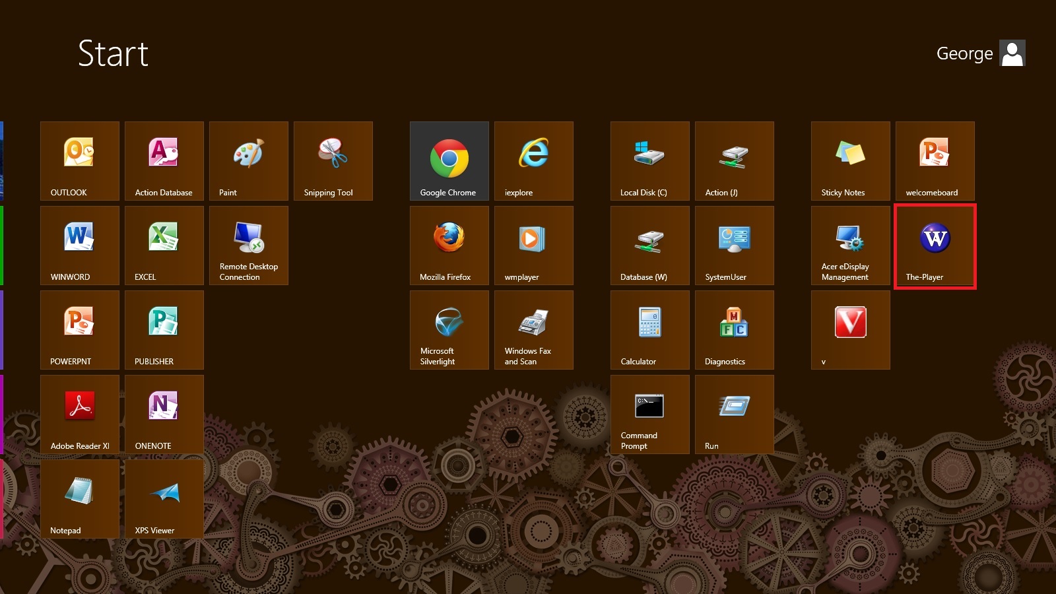Image resolution: width=1056 pixels, height=594 pixels.
Task: Open Command Prompt tile
Action: 650,414
